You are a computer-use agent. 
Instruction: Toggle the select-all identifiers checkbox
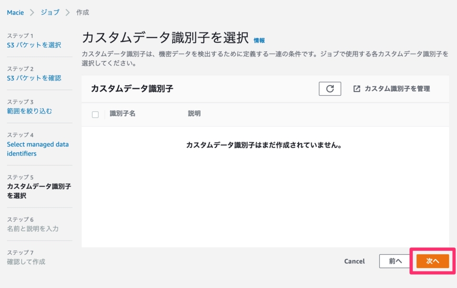[94, 114]
